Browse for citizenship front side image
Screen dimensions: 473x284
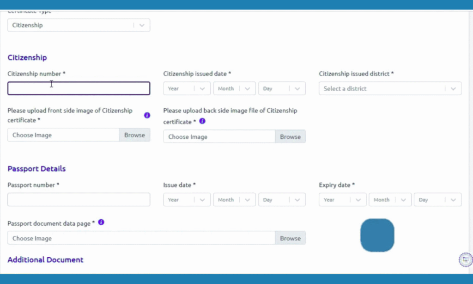(x=134, y=135)
